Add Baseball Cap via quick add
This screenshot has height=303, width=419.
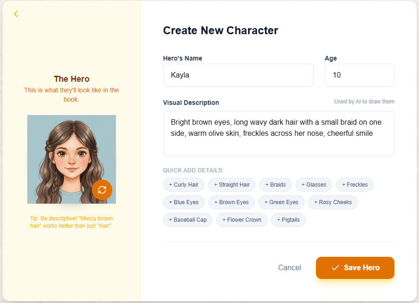[188, 220]
